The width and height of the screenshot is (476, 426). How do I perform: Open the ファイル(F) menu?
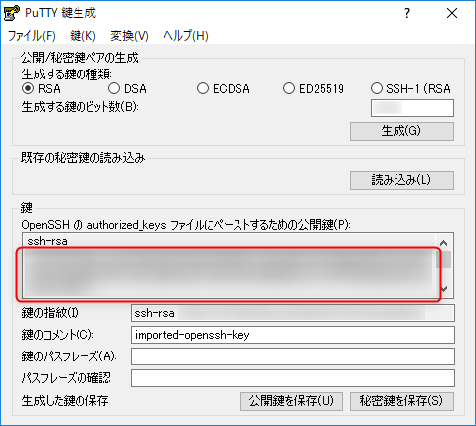pyautogui.click(x=32, y=36)
